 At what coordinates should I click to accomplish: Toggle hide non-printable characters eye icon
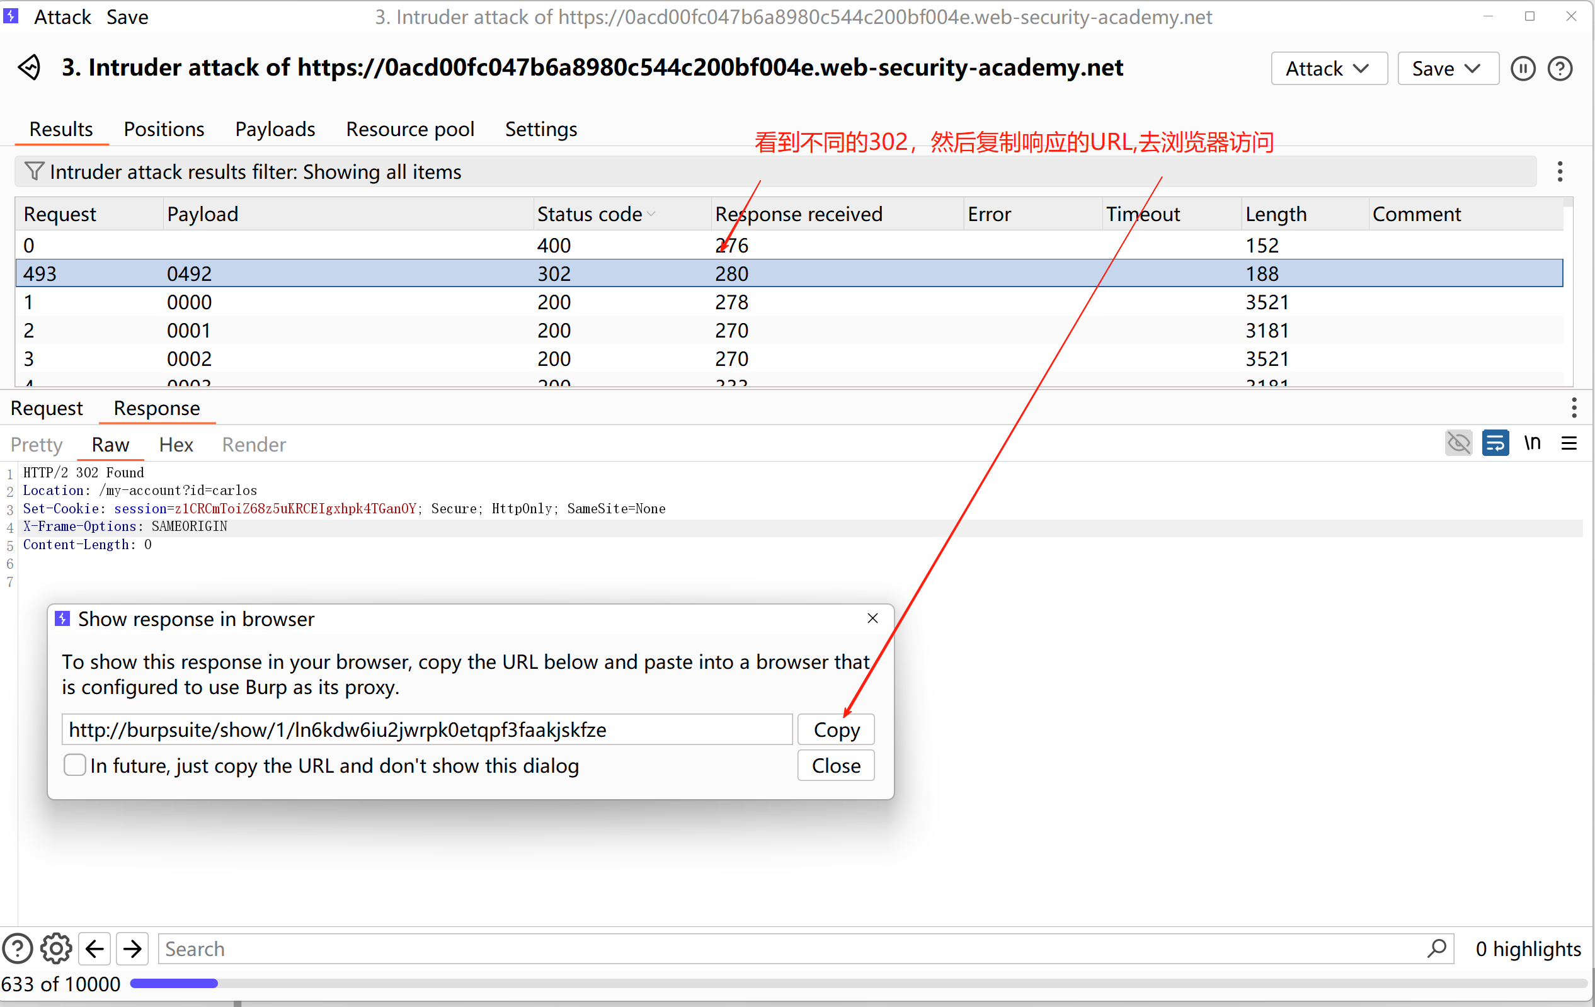pyautogui.click(x=1458, y=443)
